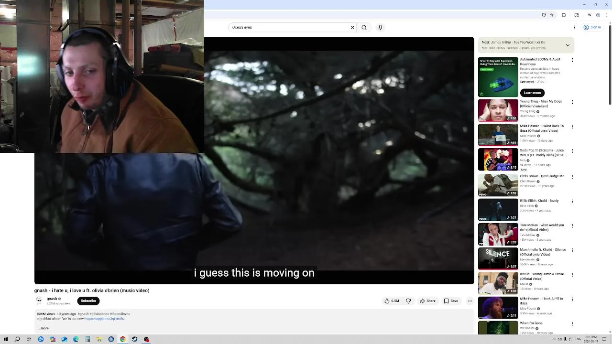Clear the Ocean eyes search text
This screenshot has width=612, height=344.
point(353,27)
